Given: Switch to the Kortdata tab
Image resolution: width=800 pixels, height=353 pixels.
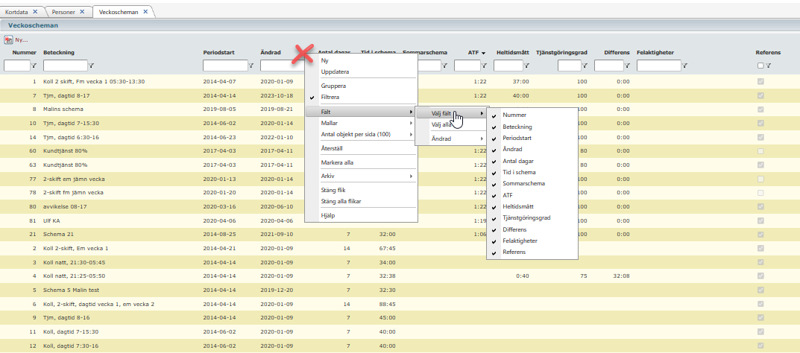Looking at the screenshot, I should coord(16,11).
